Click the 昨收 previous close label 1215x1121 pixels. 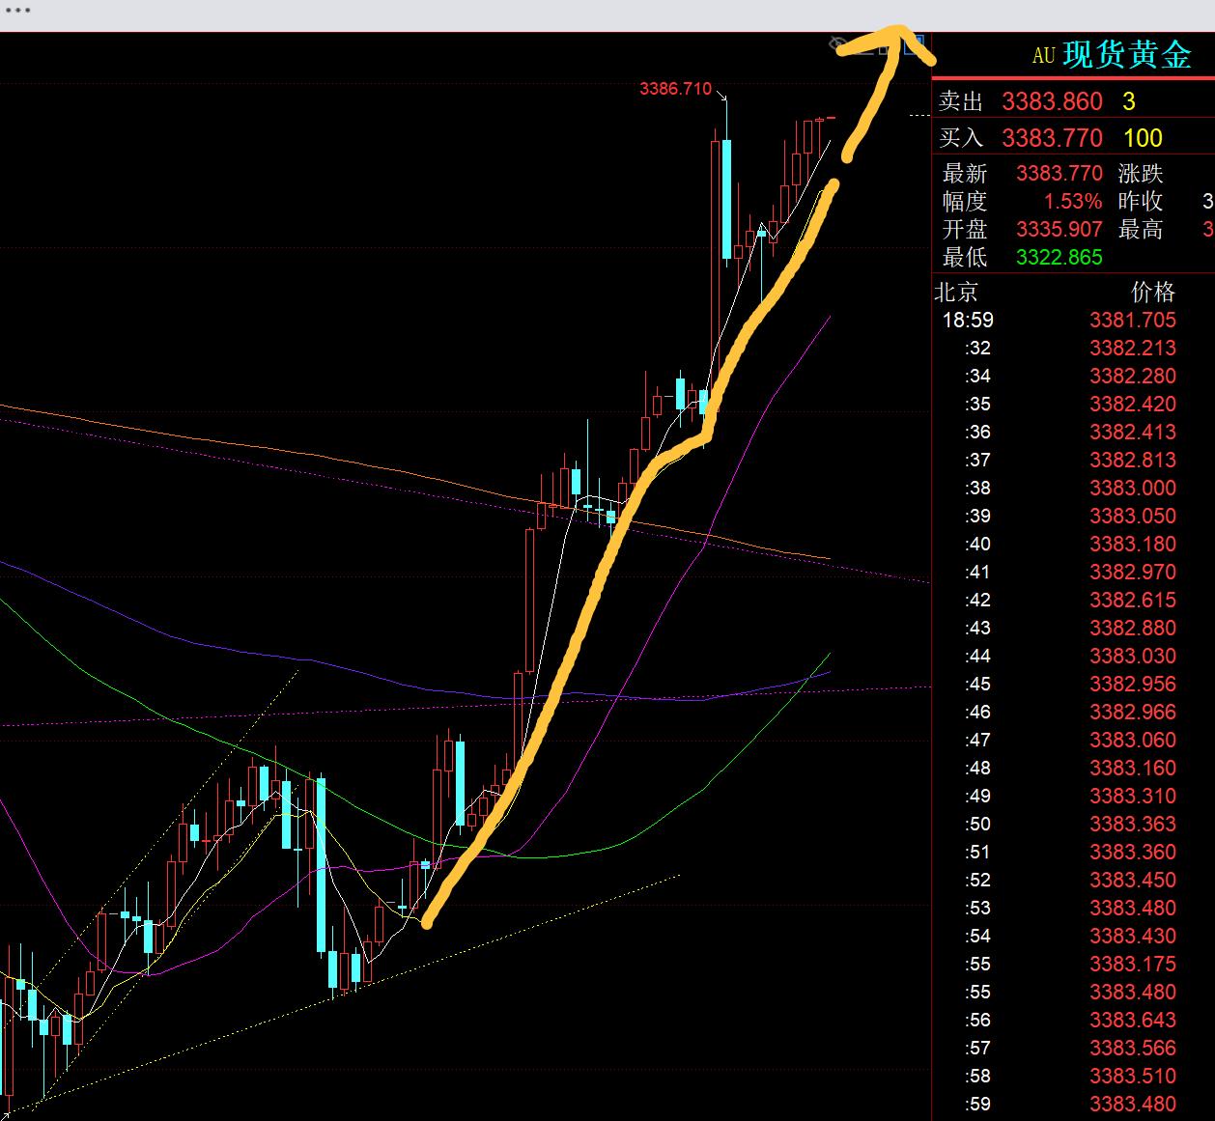tap(1140, 202)
